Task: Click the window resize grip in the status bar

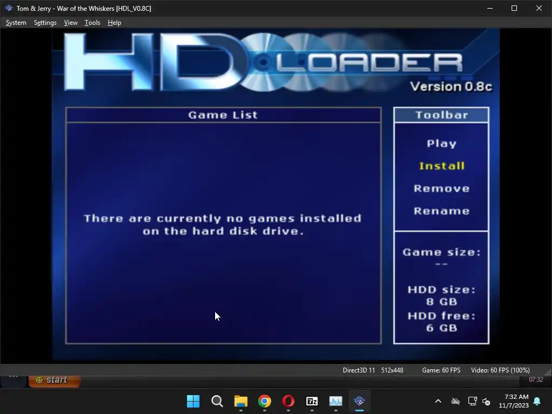Action: click(x=548, y=372)
